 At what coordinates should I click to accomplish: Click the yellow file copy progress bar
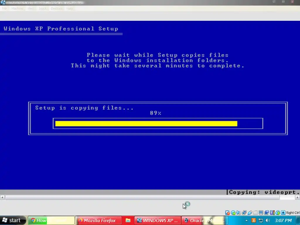[146, 124]
